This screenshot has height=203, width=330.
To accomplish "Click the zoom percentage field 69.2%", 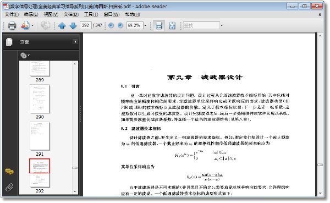I will 135,25.
